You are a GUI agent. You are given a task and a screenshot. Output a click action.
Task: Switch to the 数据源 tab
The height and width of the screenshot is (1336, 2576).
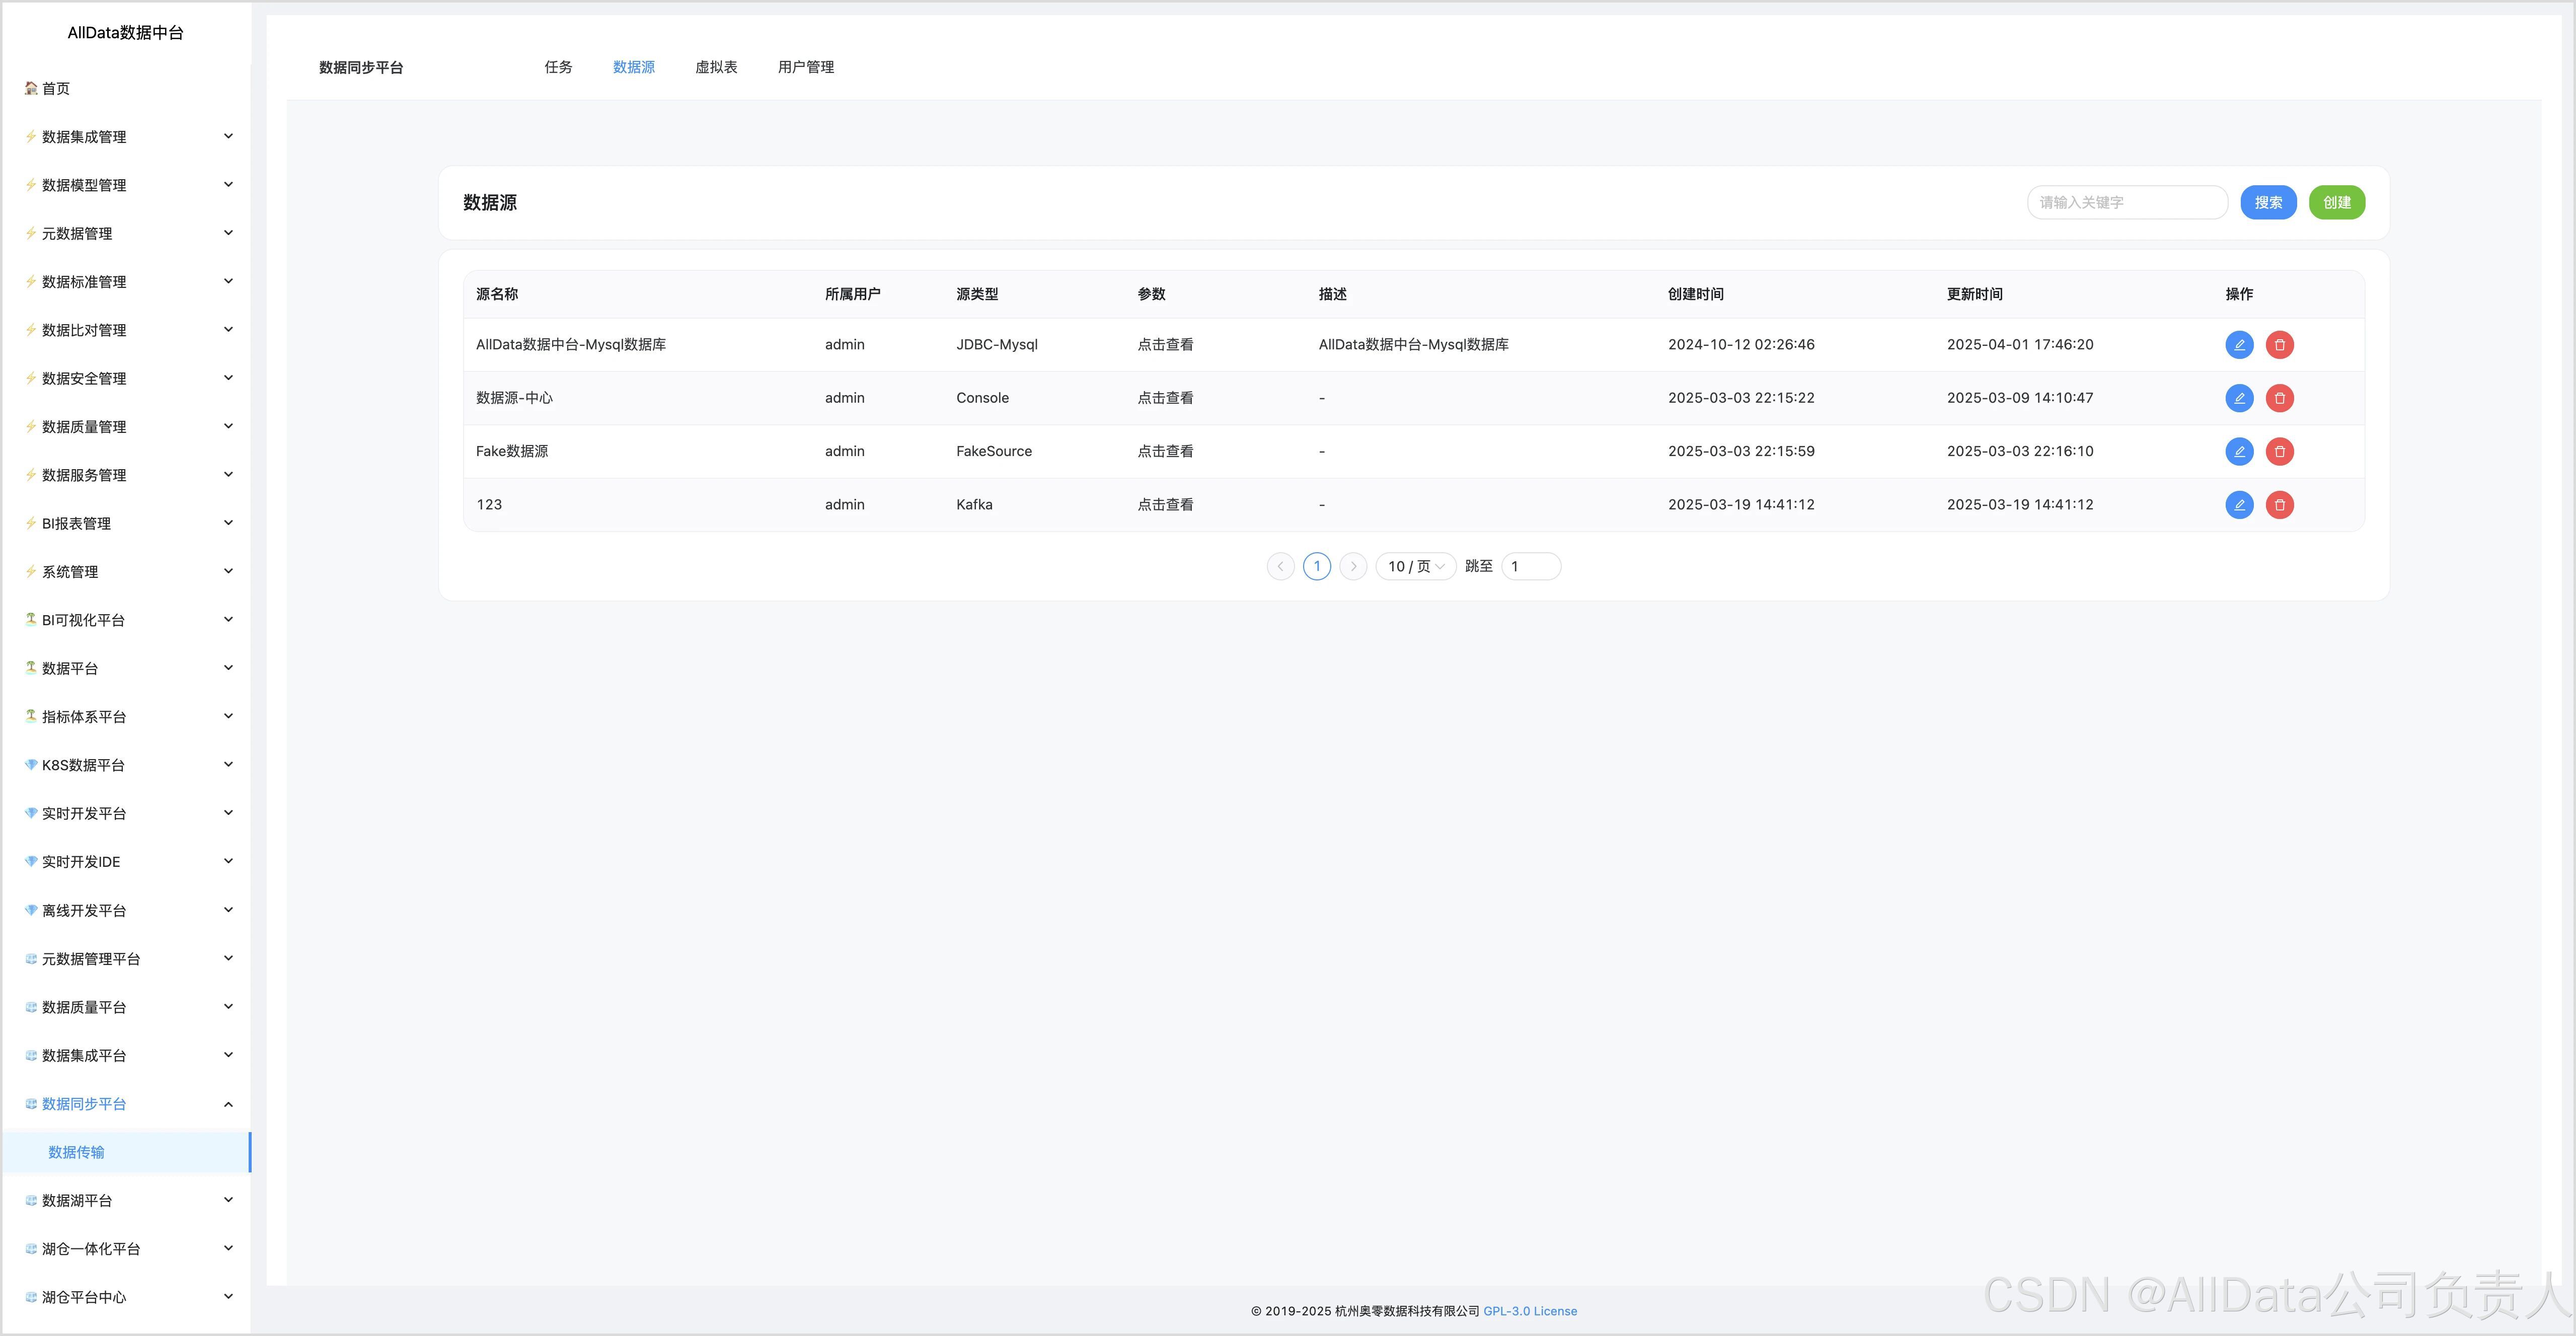point(634,67)
